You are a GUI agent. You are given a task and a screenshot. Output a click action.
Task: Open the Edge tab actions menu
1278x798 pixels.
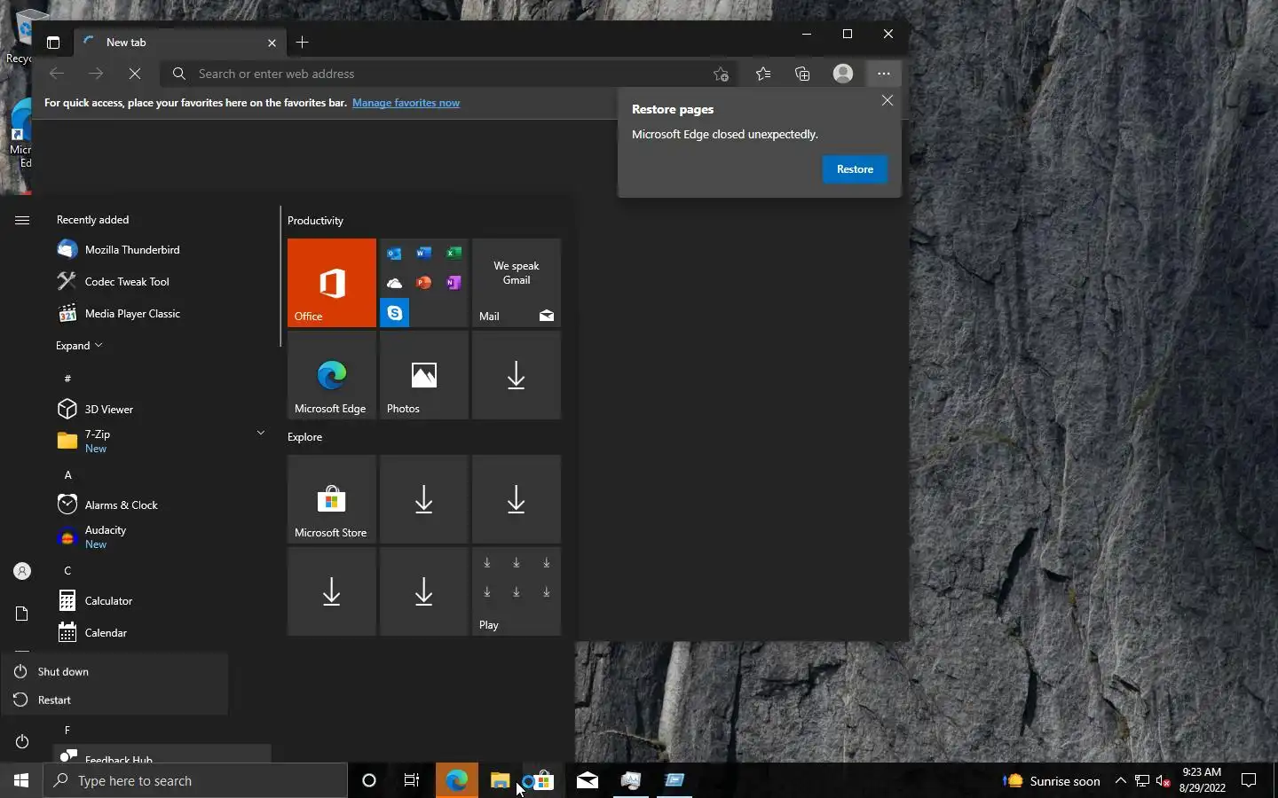point(53,43)
